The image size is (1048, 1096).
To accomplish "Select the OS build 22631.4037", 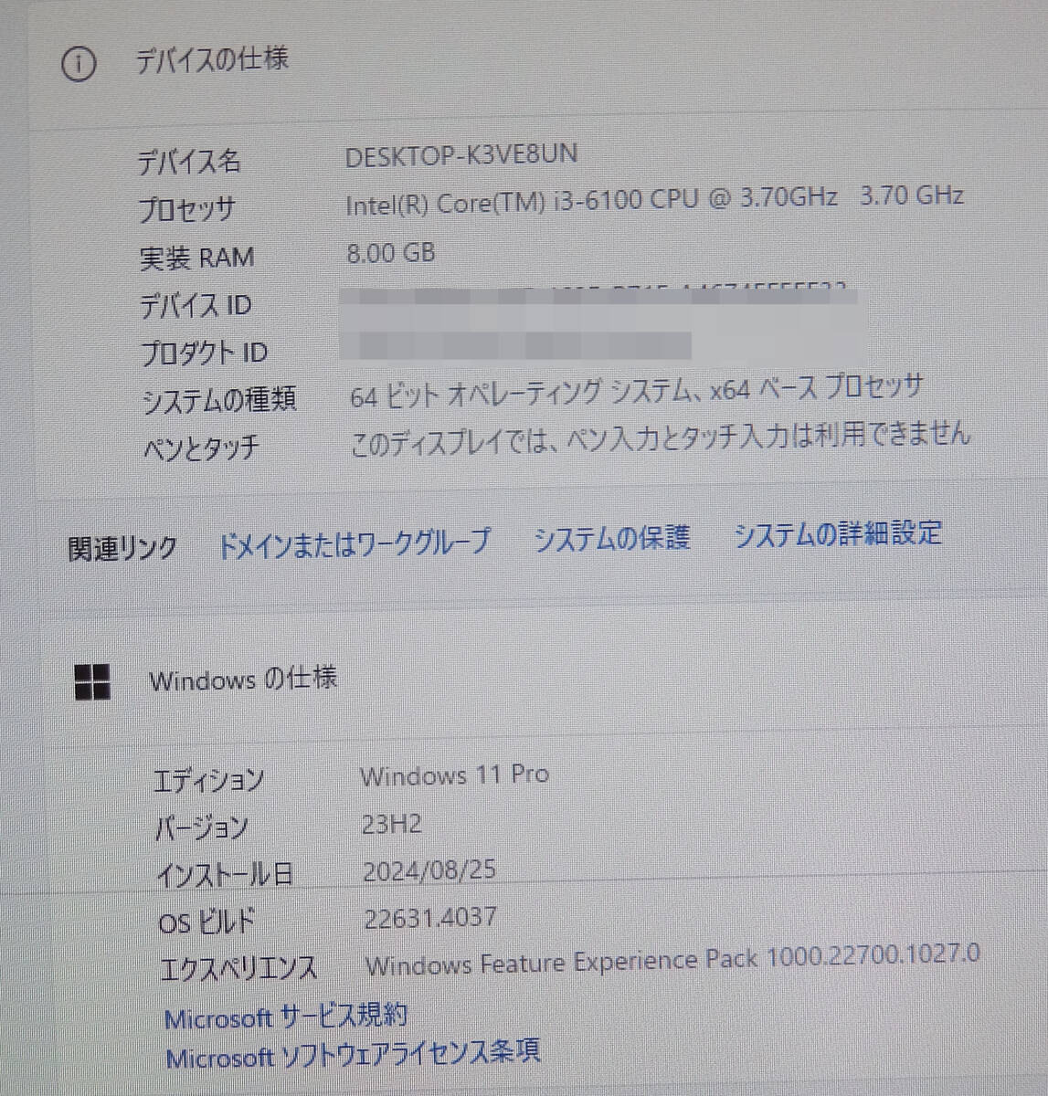I will coord(430,917).
